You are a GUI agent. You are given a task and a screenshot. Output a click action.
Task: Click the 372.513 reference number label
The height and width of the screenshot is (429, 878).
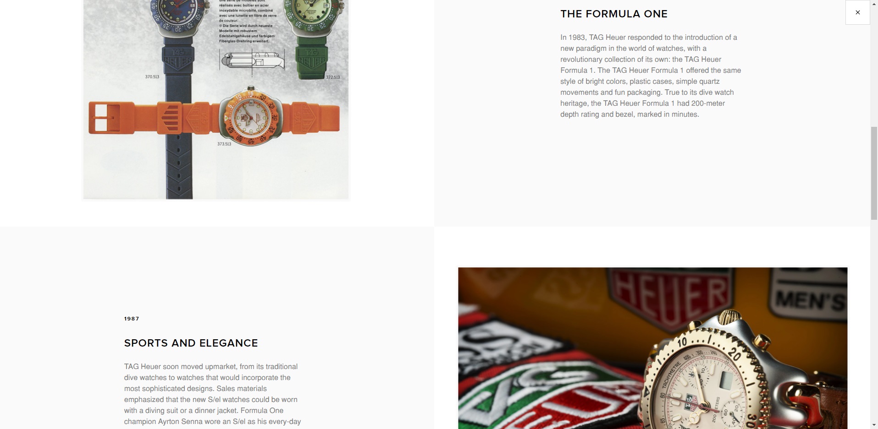pyautogui.click(x=333, y=77)
